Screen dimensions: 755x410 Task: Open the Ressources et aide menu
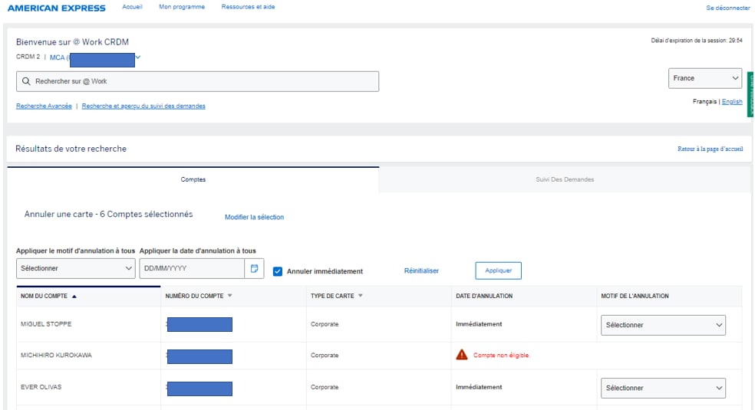tap(248, 7)
